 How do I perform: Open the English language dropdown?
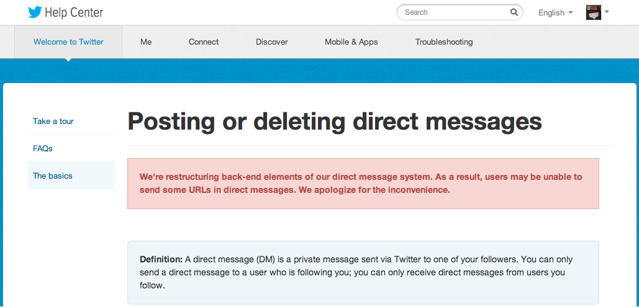click(555, 12)
